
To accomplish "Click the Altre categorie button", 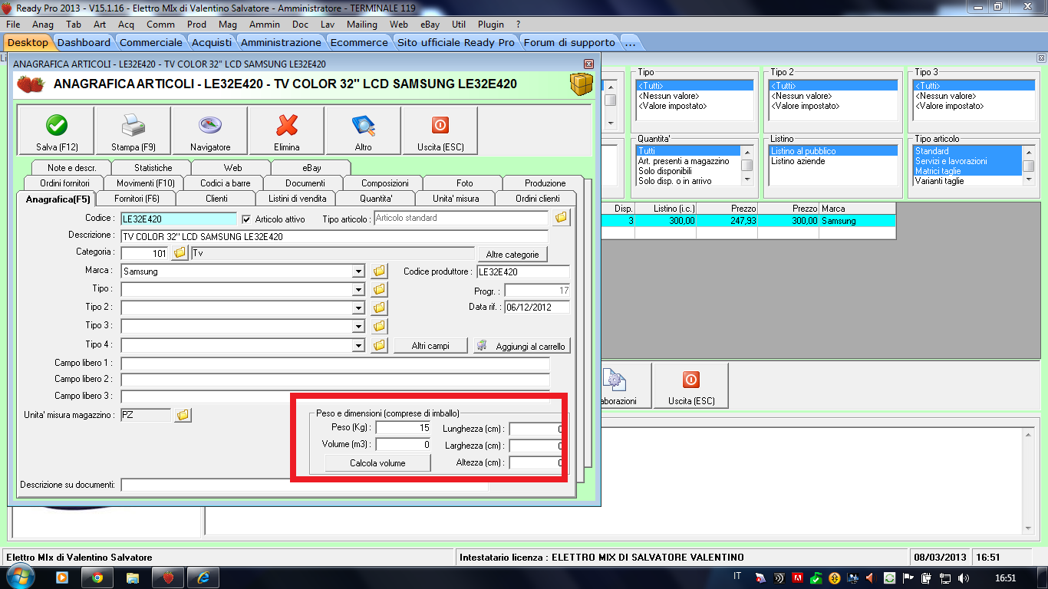I will point(512,254).
